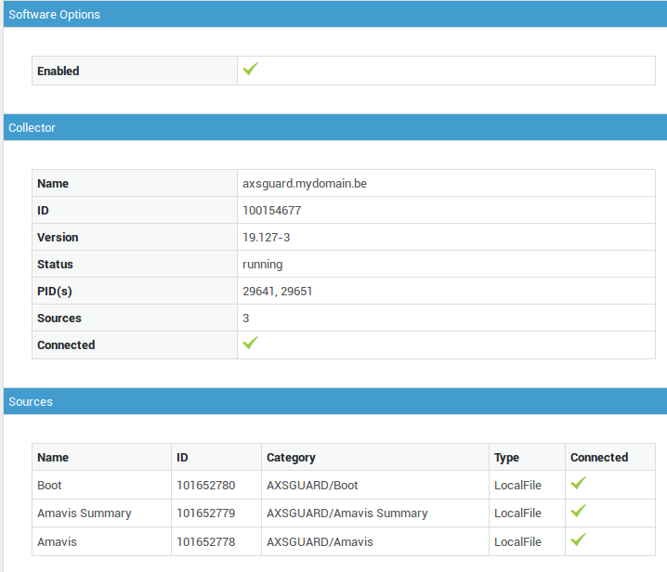Click the Software Options section header
The width and height of the screenshot is (667, 572).
[x=335, y=14]
